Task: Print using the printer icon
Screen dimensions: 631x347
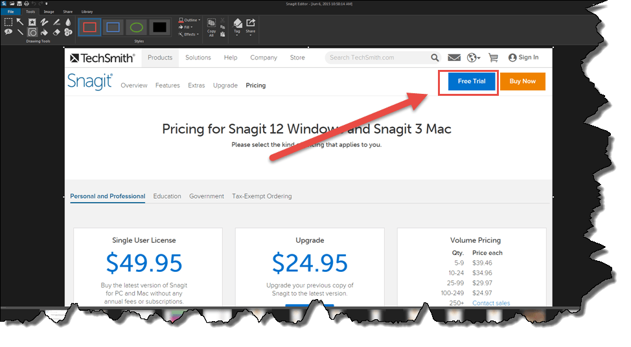Action: [26, 4]
